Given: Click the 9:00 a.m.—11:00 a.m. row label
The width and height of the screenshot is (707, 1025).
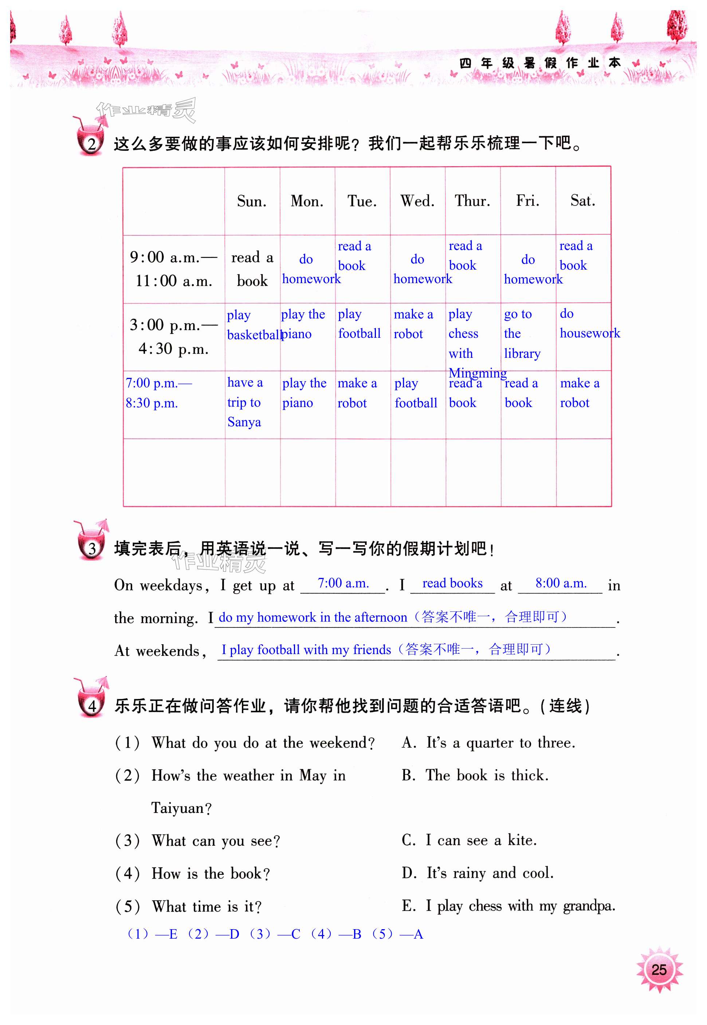Looking at the screenshot, I should [x=173, y=269].
